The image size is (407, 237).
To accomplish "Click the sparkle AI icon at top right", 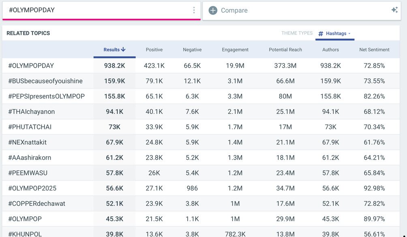I will 394,10.
